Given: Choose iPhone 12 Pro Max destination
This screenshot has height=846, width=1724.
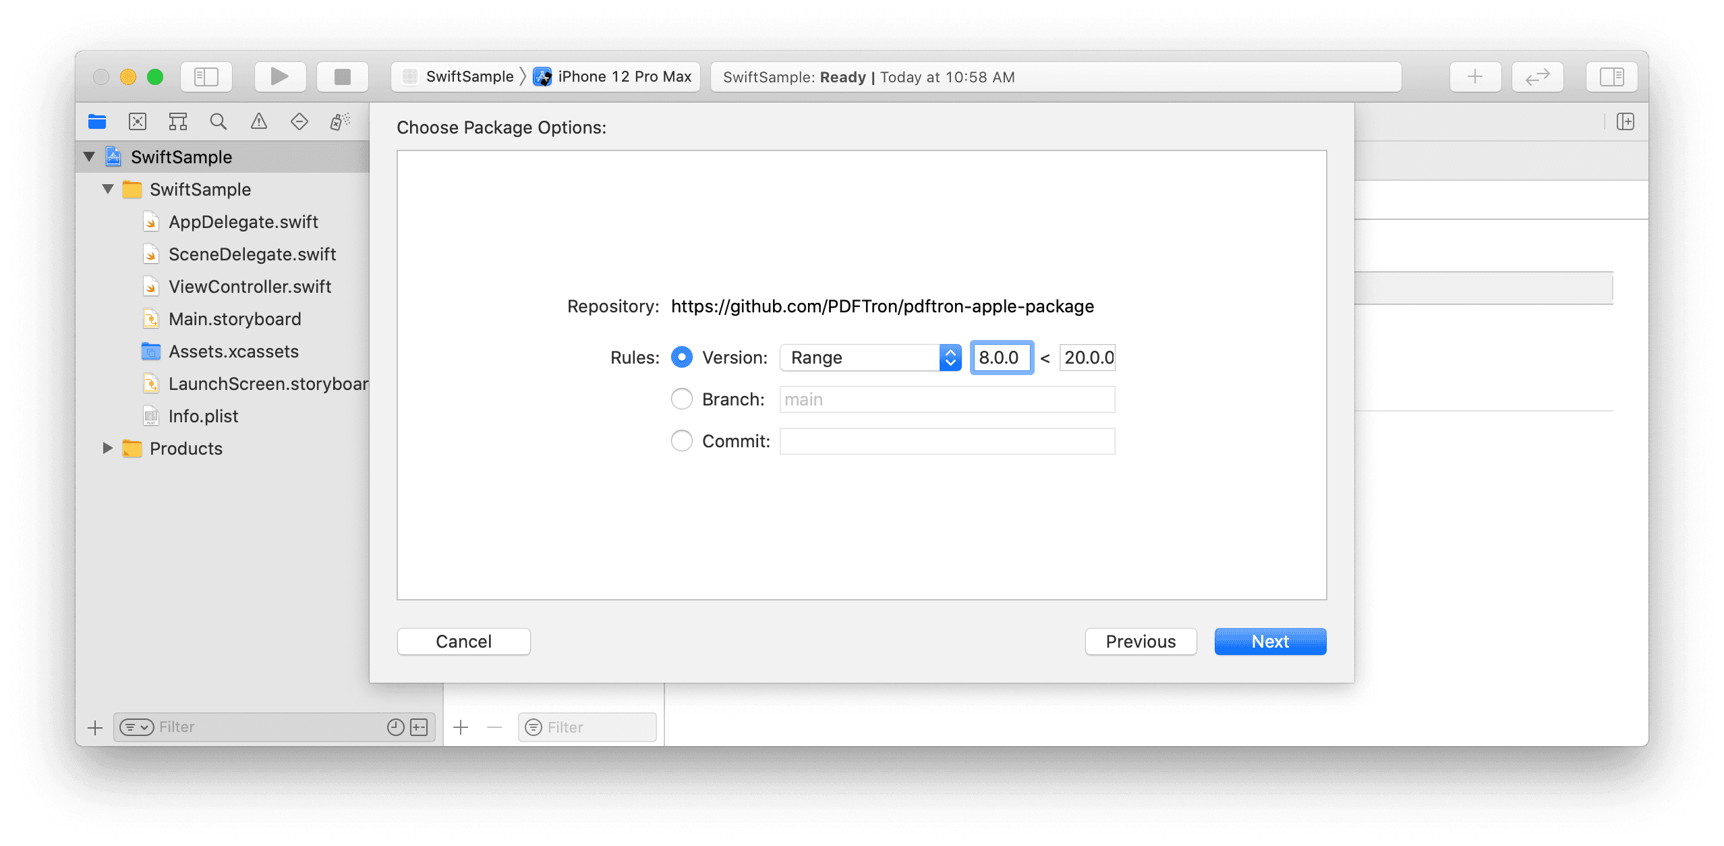Looking at the screenshot, I should [624, 77].
